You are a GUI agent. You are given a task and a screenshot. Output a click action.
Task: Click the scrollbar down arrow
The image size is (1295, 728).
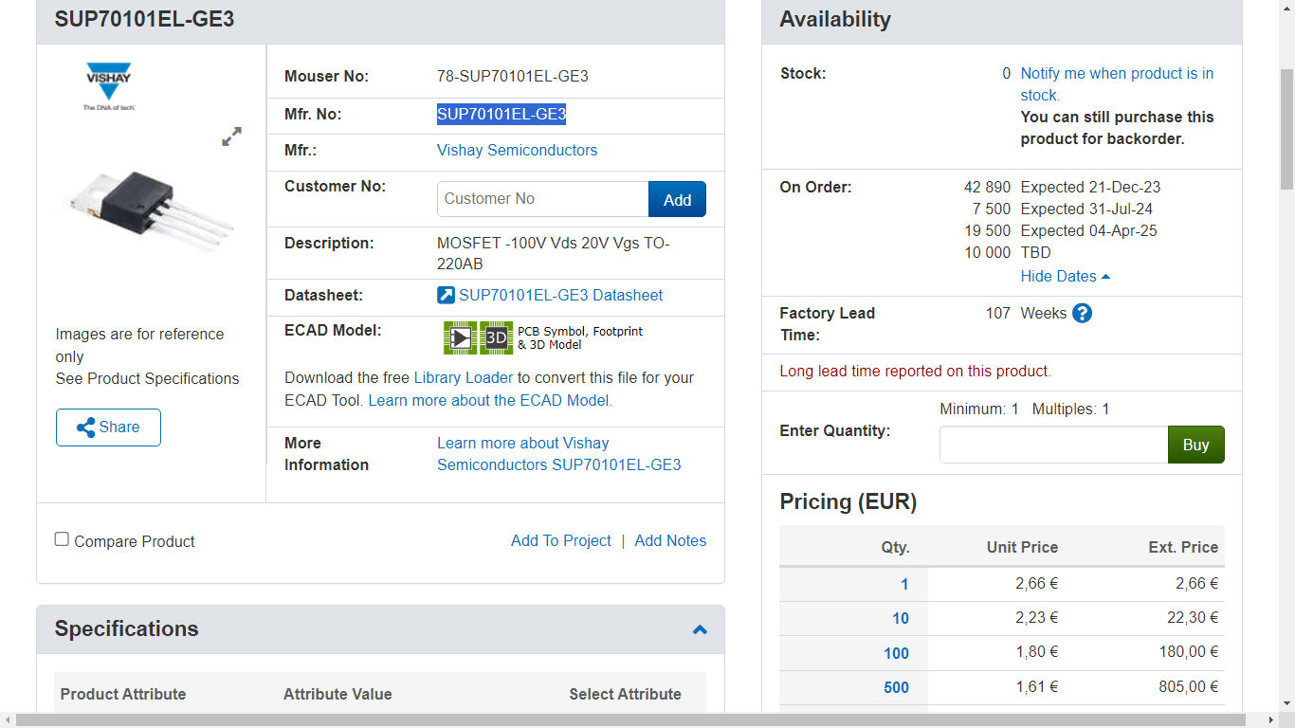1286,704
